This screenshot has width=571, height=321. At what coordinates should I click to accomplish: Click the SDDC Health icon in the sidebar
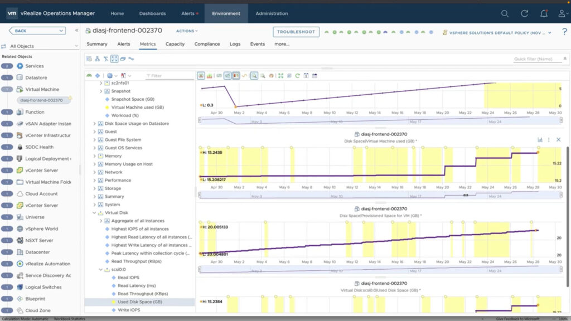(20, 147)
